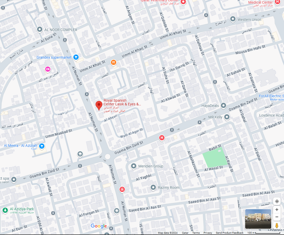Select the AL NOOR COMPLEX label text
The height and width of the screenshot is (235, 284).
coord(61,30)
